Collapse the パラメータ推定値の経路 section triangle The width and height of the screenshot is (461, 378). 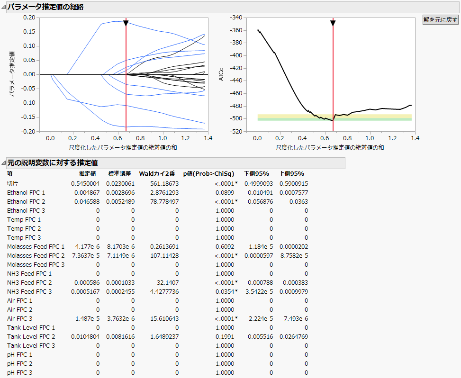click(3, 7)
